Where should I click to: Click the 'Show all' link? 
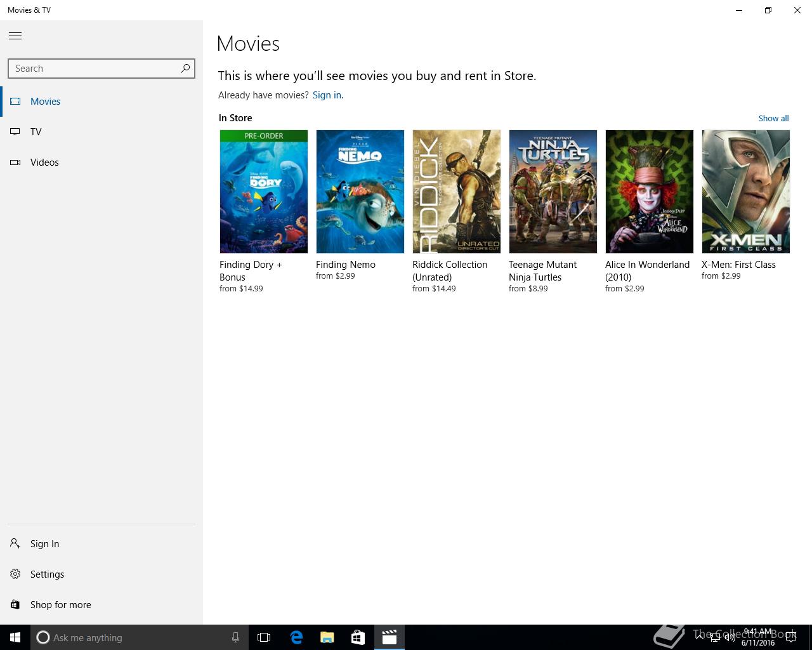tap(773, 118)
